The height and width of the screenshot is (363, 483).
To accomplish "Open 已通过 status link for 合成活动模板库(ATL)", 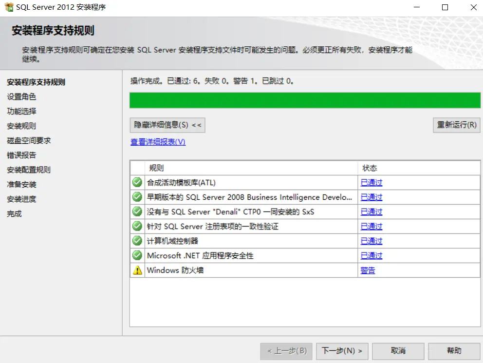I will (x=371, y=182).
